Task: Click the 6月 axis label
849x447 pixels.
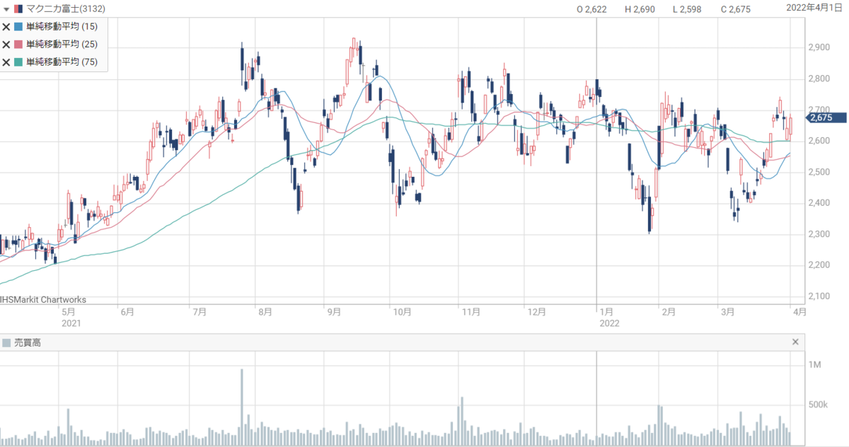Action: [127, 311]
